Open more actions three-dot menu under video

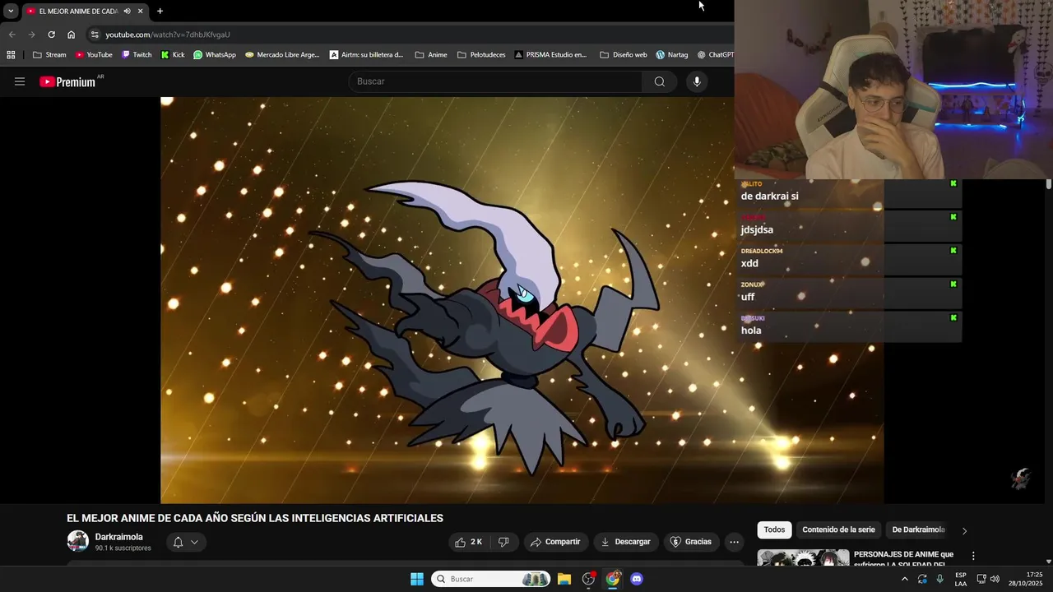pyautogui.click(x=734, y=542)
